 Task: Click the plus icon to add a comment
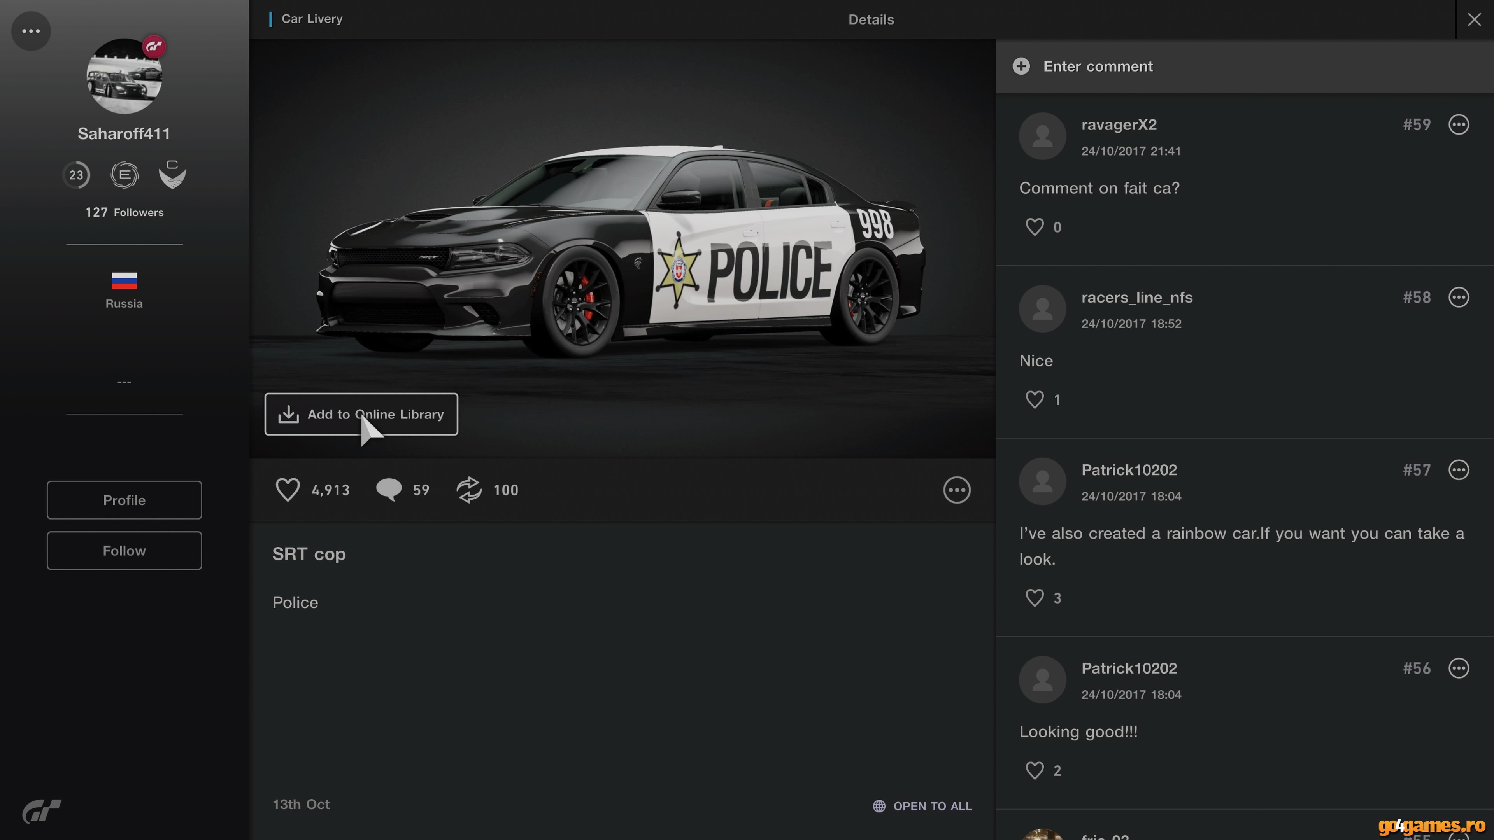(x=1021, y=66)
